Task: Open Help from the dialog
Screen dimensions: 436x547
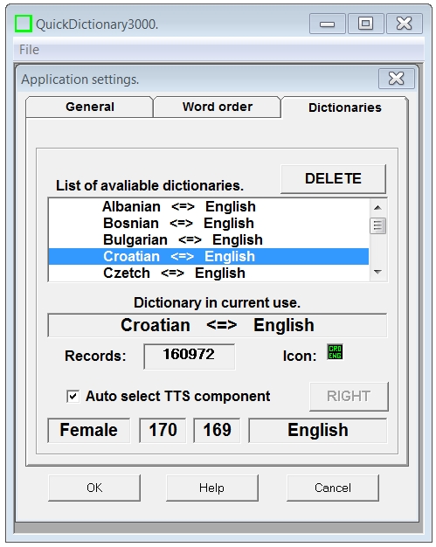Action: point(212,488)
